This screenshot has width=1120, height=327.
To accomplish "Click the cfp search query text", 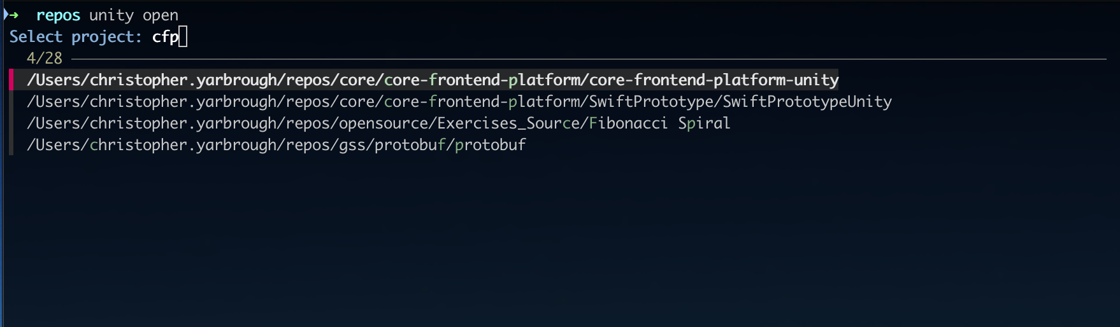I will click(x=164, y=37).
